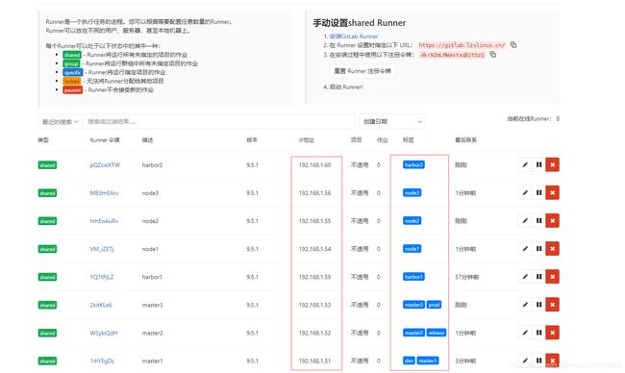Pause the master3 runner

pos(538,305)
